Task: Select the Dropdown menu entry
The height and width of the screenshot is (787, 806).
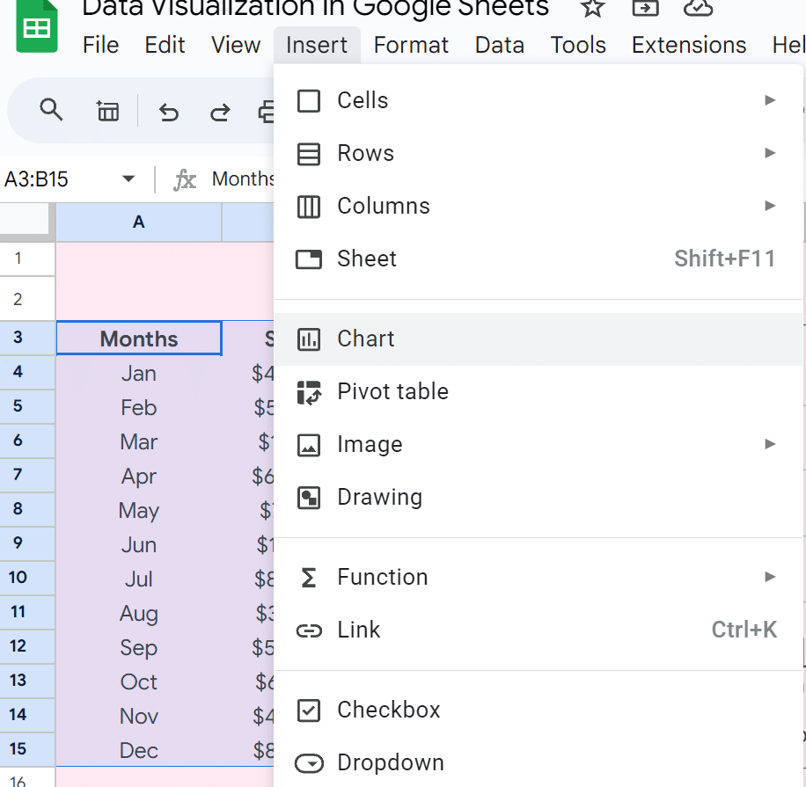Action: (539, 763)
